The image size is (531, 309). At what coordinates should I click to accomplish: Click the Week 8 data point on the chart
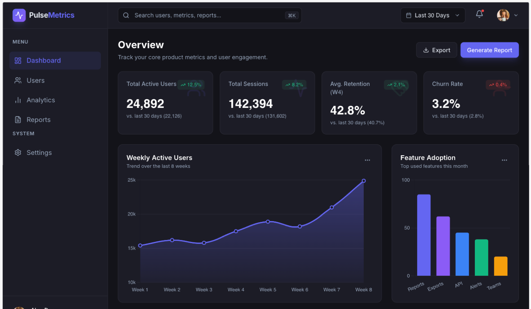[x=364, y=181]
